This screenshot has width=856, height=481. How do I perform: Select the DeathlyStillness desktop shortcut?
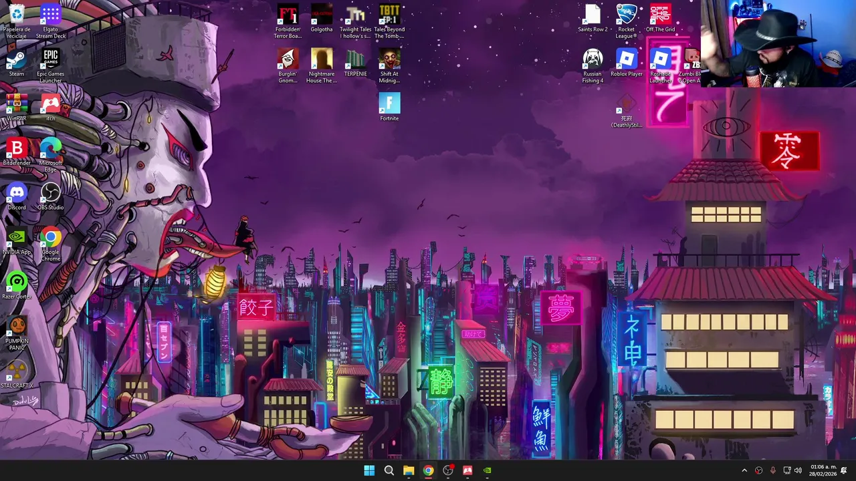tap(627, 111)
